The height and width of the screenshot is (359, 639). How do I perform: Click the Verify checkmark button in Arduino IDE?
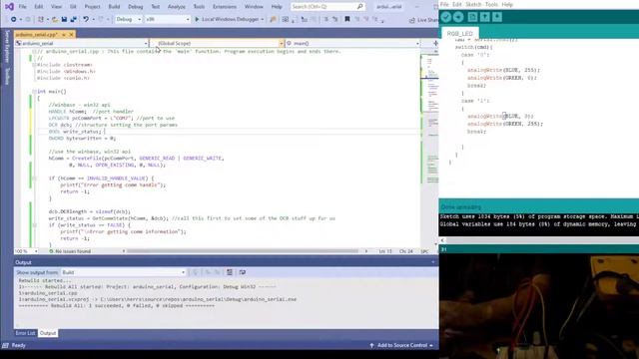click(446, 17)
